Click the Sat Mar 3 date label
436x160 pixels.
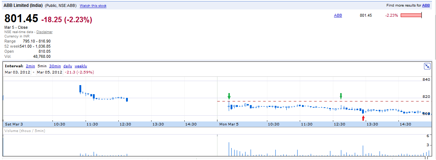(13, 124)
